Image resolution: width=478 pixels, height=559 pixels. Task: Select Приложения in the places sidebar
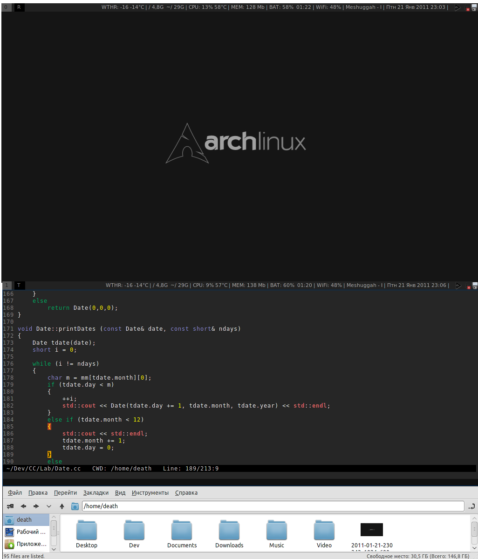click(x=26, y=544)
